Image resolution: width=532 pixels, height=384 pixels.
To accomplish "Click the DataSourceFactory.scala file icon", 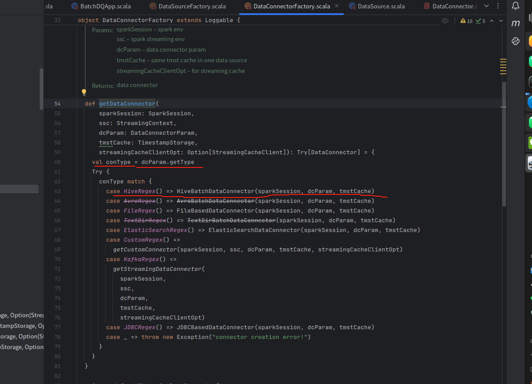I will 153,6.
